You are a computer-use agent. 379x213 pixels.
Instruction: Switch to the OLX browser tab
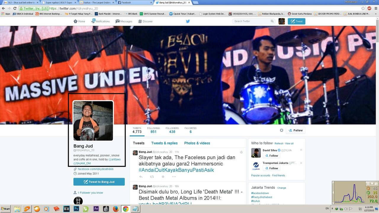[x=21, y=2]
